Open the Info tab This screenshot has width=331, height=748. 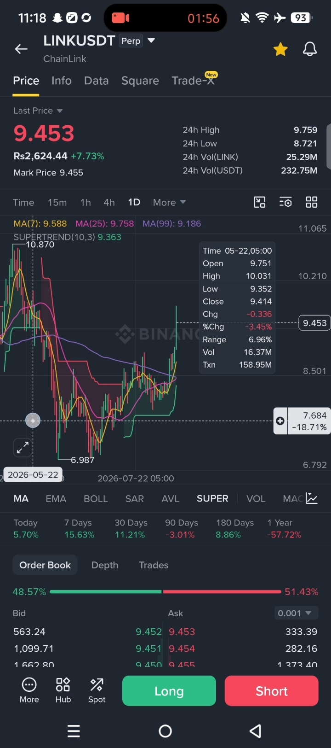[62, 81]
